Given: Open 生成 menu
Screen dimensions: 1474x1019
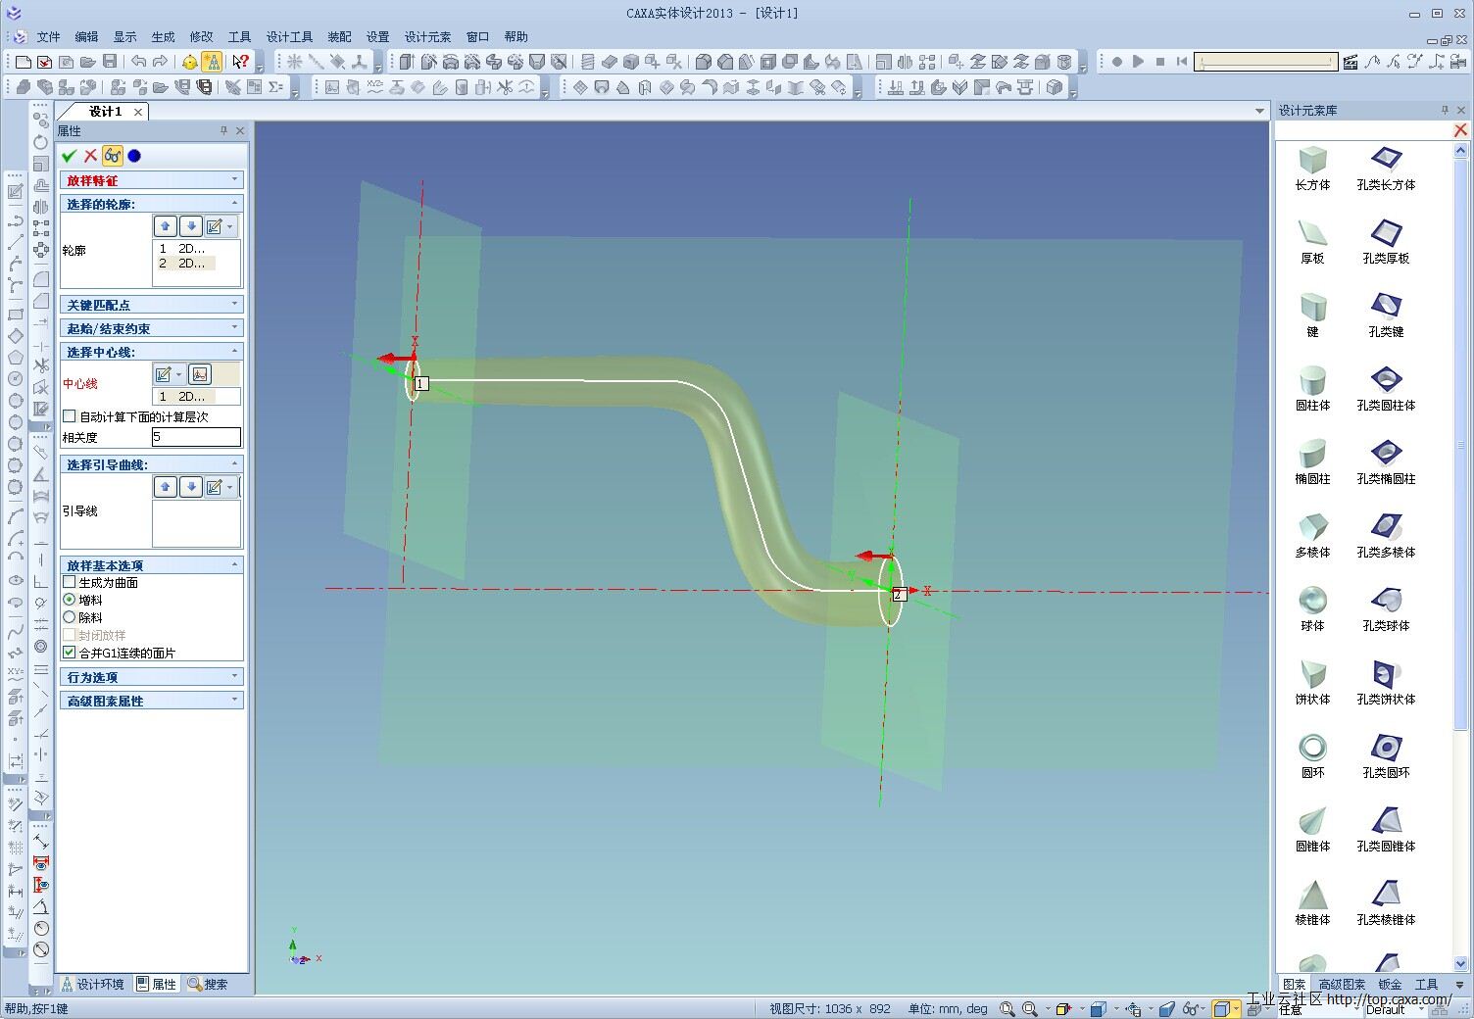Looking at the screenshot, I should (163, 36).
